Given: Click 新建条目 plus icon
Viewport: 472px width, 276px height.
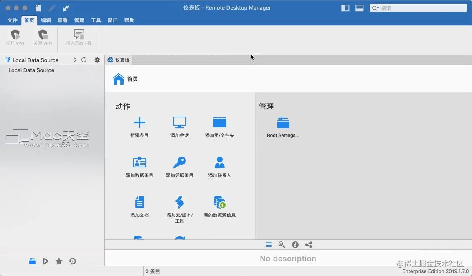Looking at the screenshot, I should coord(140,122).
